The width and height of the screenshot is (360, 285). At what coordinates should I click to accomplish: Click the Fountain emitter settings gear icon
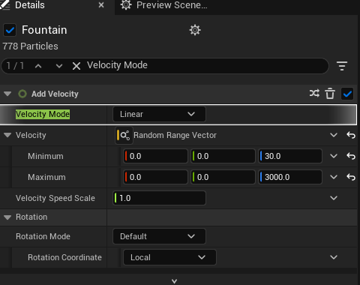point(195,30)
